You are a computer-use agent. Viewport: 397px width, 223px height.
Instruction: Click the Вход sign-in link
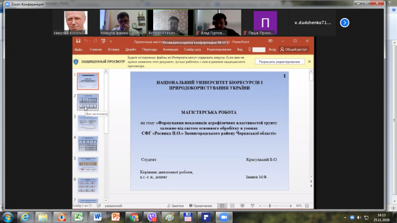(272, 50)
